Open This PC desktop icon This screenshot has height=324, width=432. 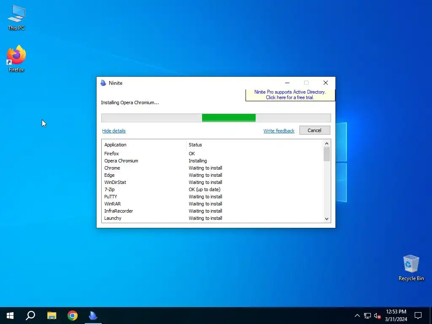[x=16, y=18]
